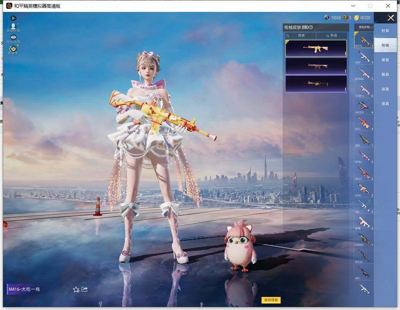This screenshot has width=400, height=310.
Task: Select the VAL weapon icon
Action: click(x=364, y=206)
